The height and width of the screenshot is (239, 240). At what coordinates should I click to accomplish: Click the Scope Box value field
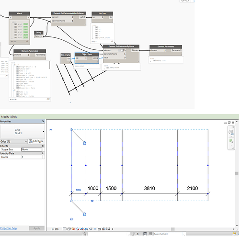coord(32,149)
